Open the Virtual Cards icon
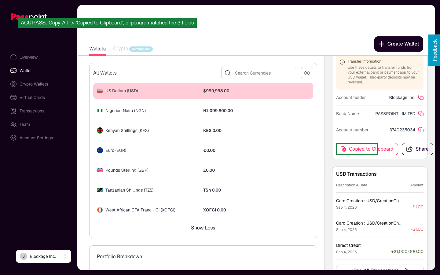This screenshot has width=440, height=275. pyautogui.click(x=13, y=97)
